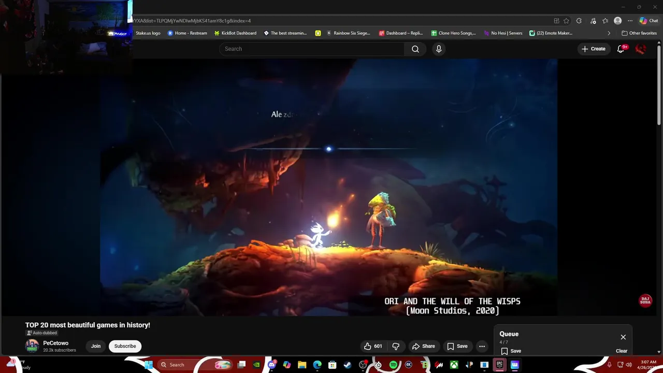Screen dimensions: 663x373
Task: Save the queue as playlist
Action: point(511,351)
